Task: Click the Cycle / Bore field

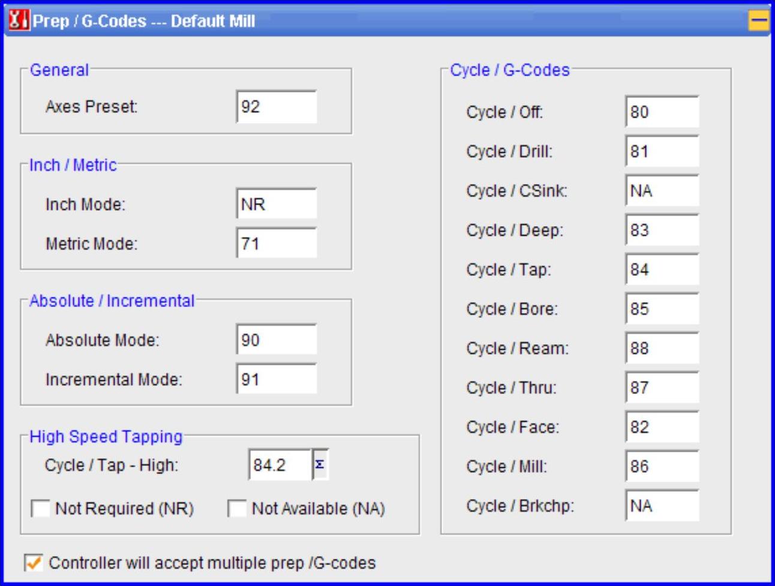Action: (x=662, y=309)
